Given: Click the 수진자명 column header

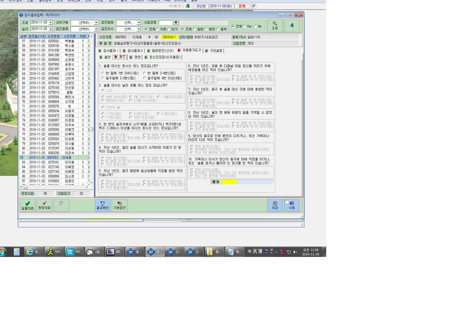Looking at the screenshot, I should (x=70, y=36).
